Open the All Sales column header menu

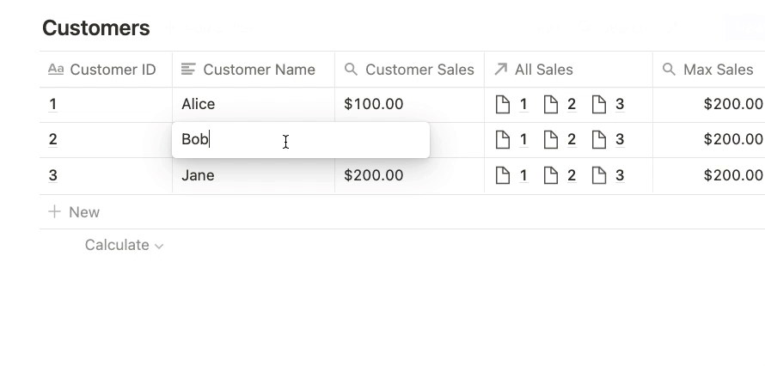pos(543,70)
